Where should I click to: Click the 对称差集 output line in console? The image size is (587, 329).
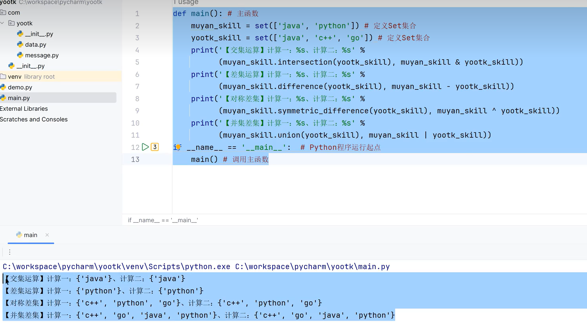[163, 303]
